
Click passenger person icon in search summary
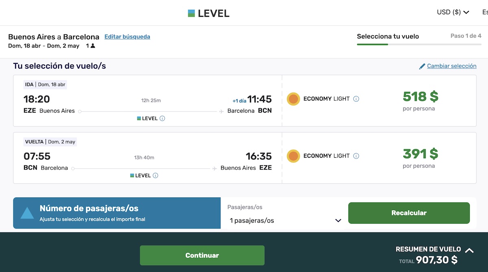93,46
